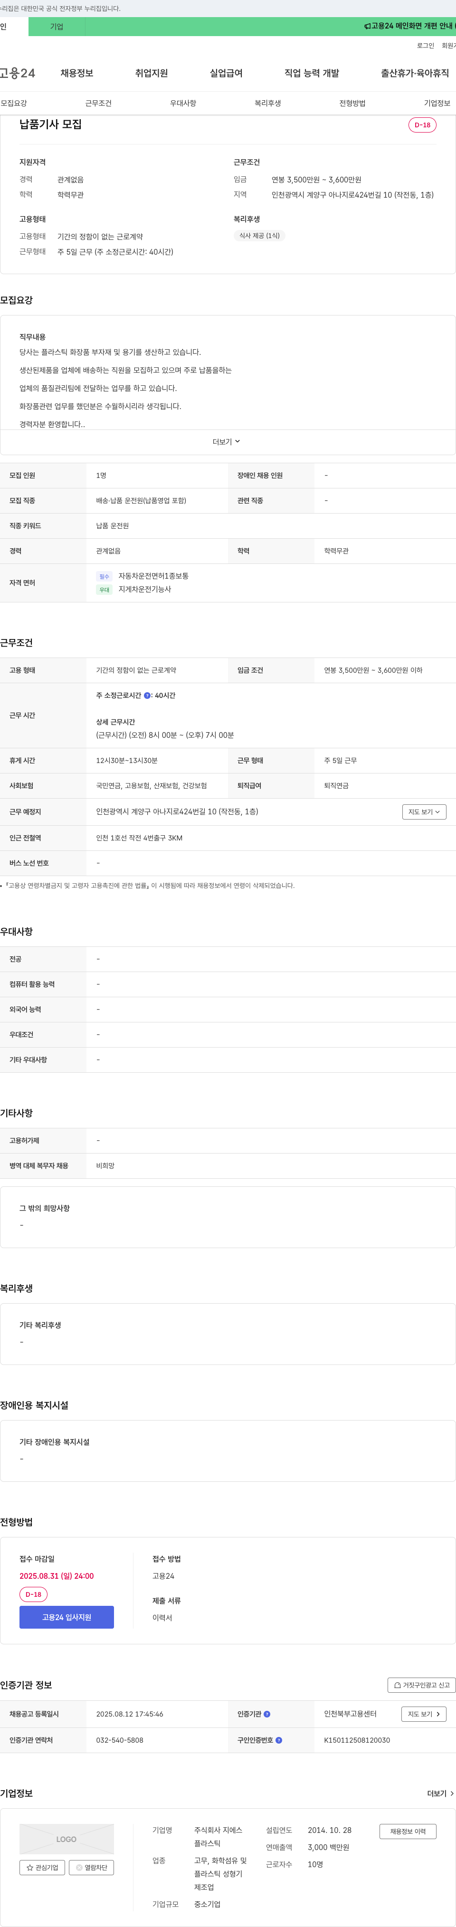456x1927 pixels.
Task: Click the 구인인증번호 'K150112508120030'
Action: pos(357,1741)
